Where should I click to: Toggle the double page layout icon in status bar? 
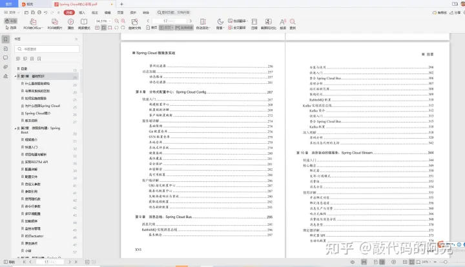[x=382, y=262]
